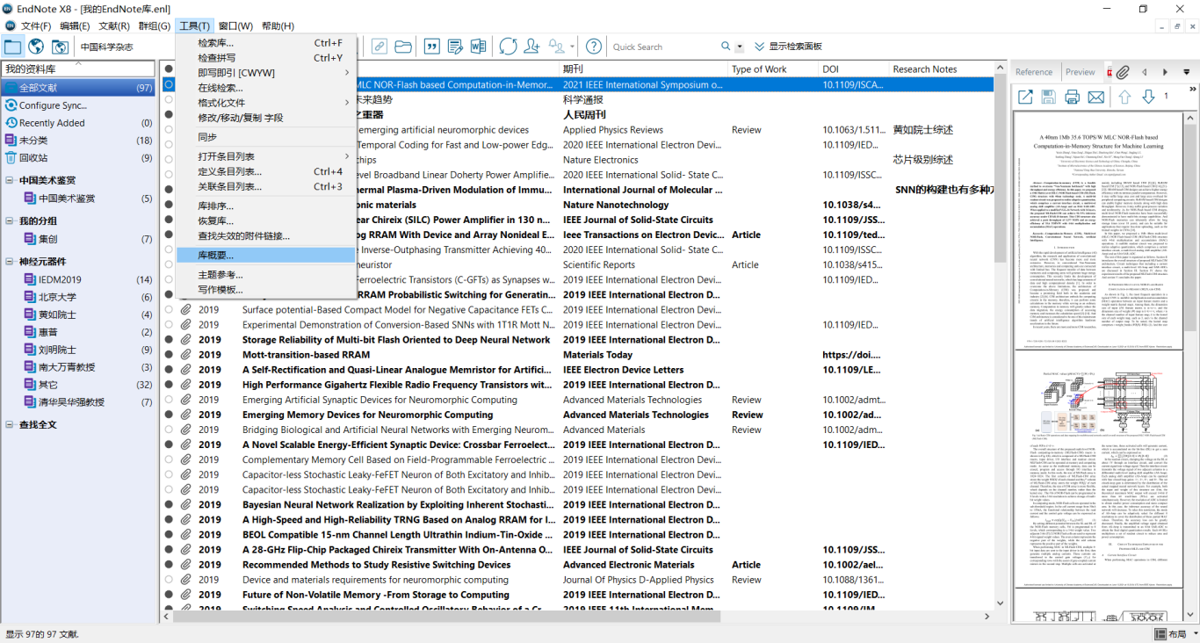Viewport: 1200px width, 643px height.
Task: Sort by the 期刊 column header
Action: click(644, 69)
